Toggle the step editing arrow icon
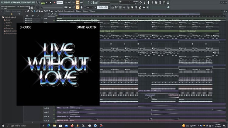Viewport: 228px width, 128px height. [x=70, y=7]
